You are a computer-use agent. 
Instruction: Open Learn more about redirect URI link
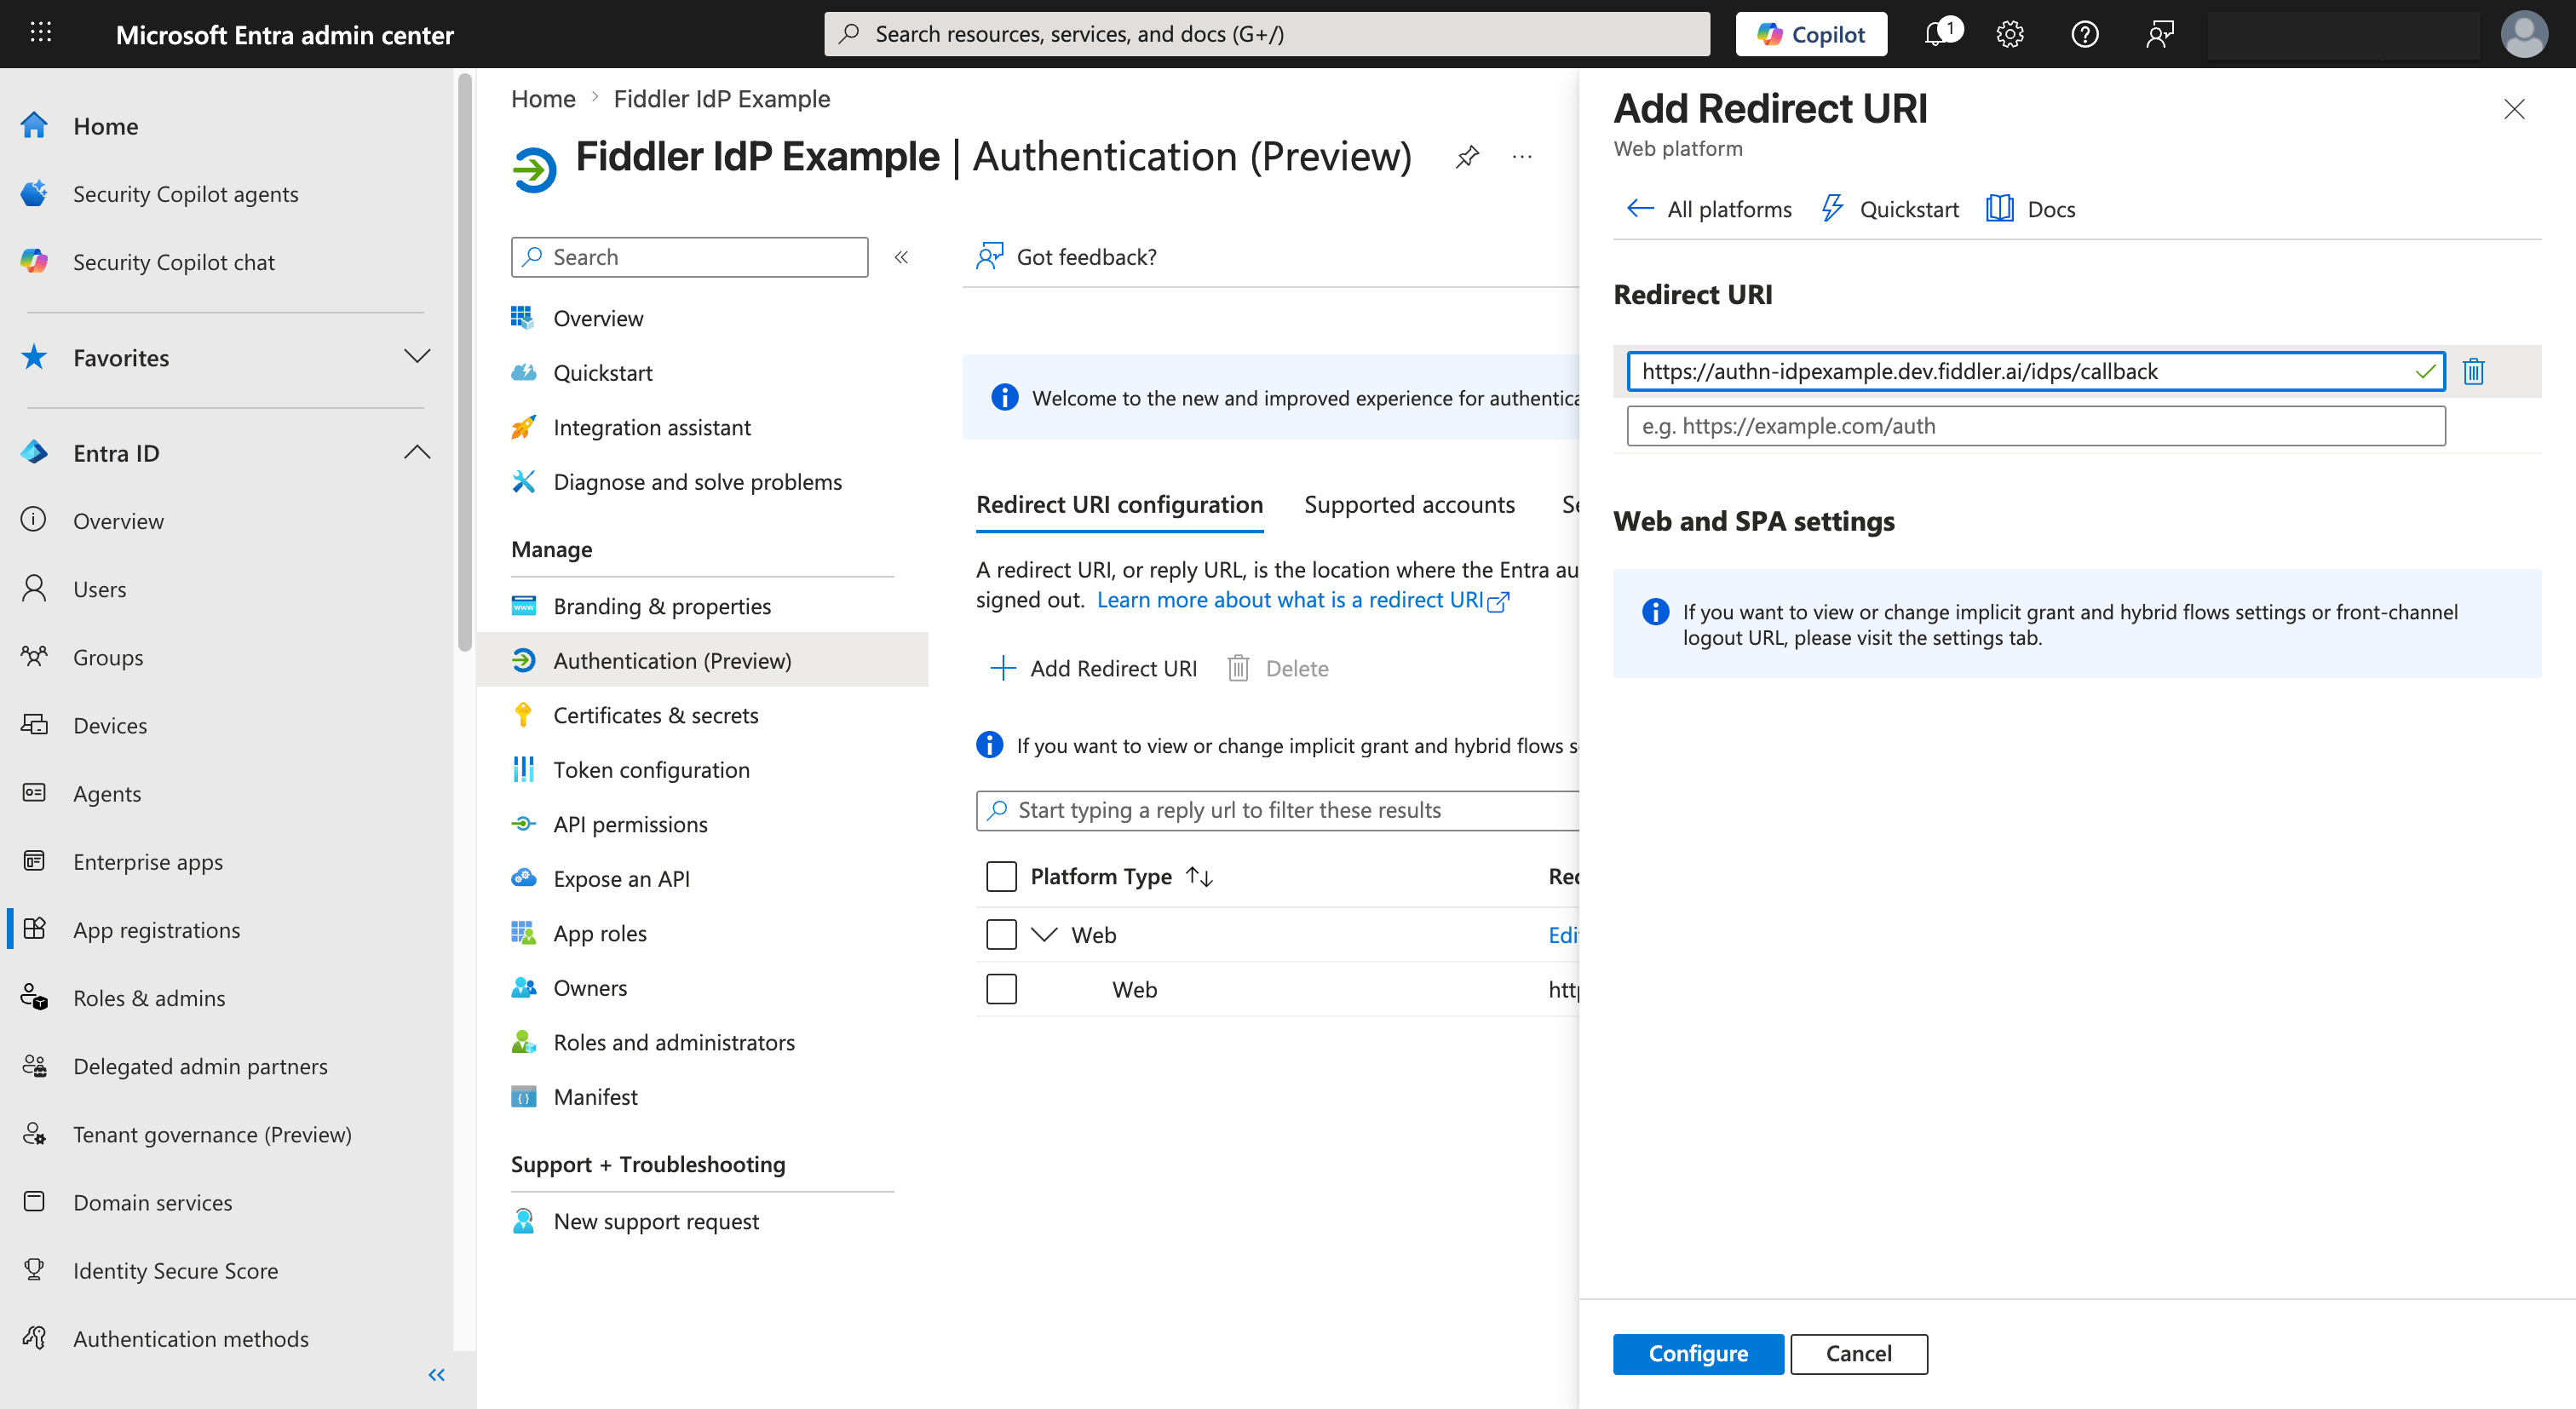1303,600
